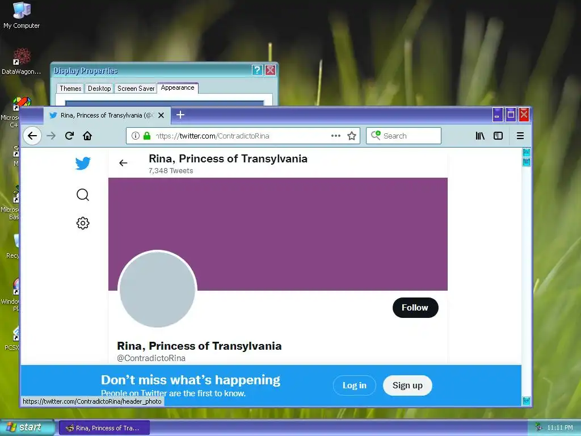Image resolution: width=581 pixels, height=436 pixels.
Task: Bookmark this page with star icon
Action: (x=352, y=136)
